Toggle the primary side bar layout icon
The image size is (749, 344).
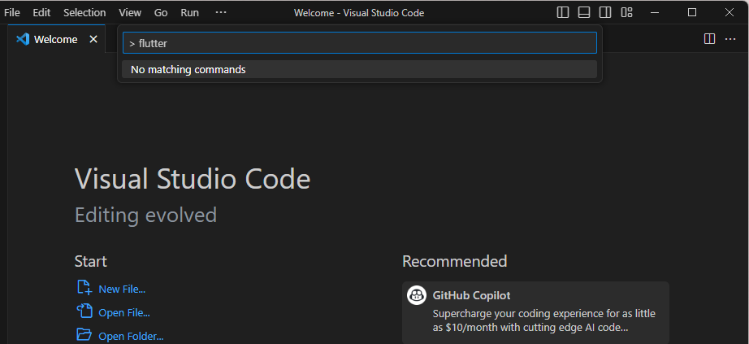563,13
